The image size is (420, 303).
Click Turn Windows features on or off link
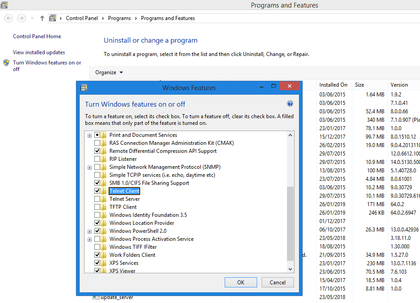tap(47, 66)
